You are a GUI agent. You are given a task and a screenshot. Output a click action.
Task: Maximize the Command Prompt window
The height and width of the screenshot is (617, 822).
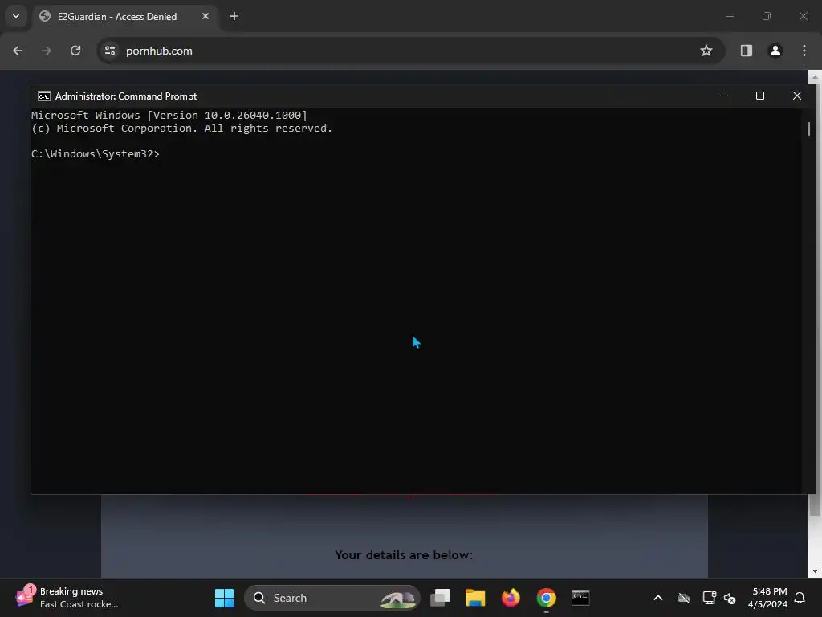760,96
